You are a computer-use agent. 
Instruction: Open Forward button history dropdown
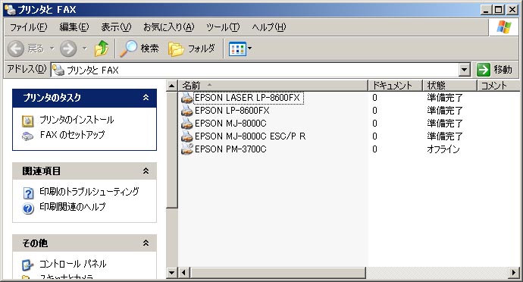click(x=85, y=49)
